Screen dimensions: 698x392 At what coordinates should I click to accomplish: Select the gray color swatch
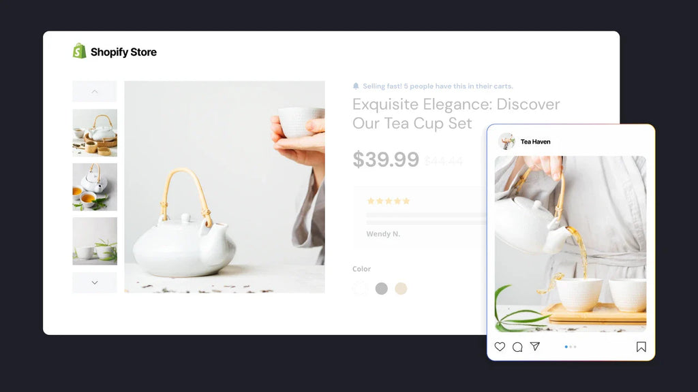(382, 289)
